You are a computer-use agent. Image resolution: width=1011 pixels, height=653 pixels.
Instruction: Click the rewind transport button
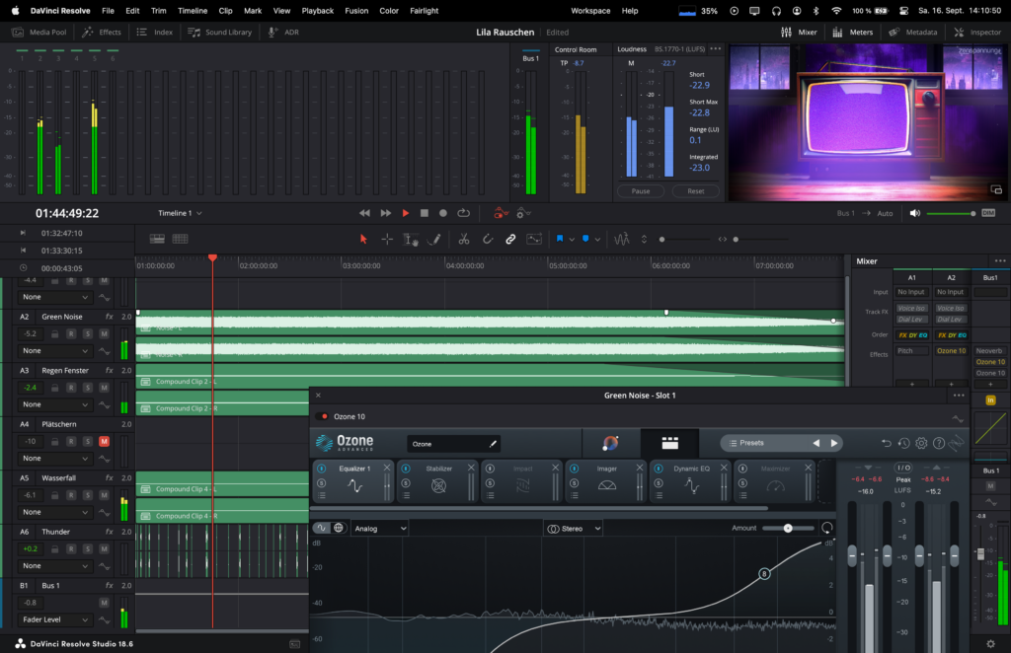(365, 213)
